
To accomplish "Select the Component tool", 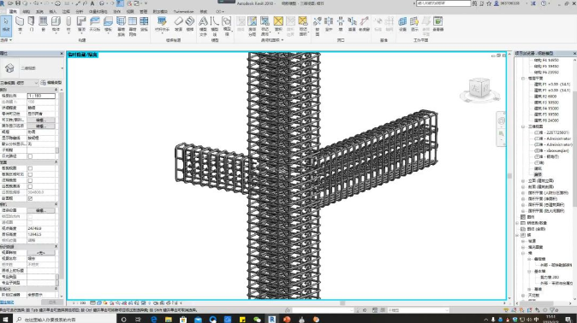I will click(56, 25).
